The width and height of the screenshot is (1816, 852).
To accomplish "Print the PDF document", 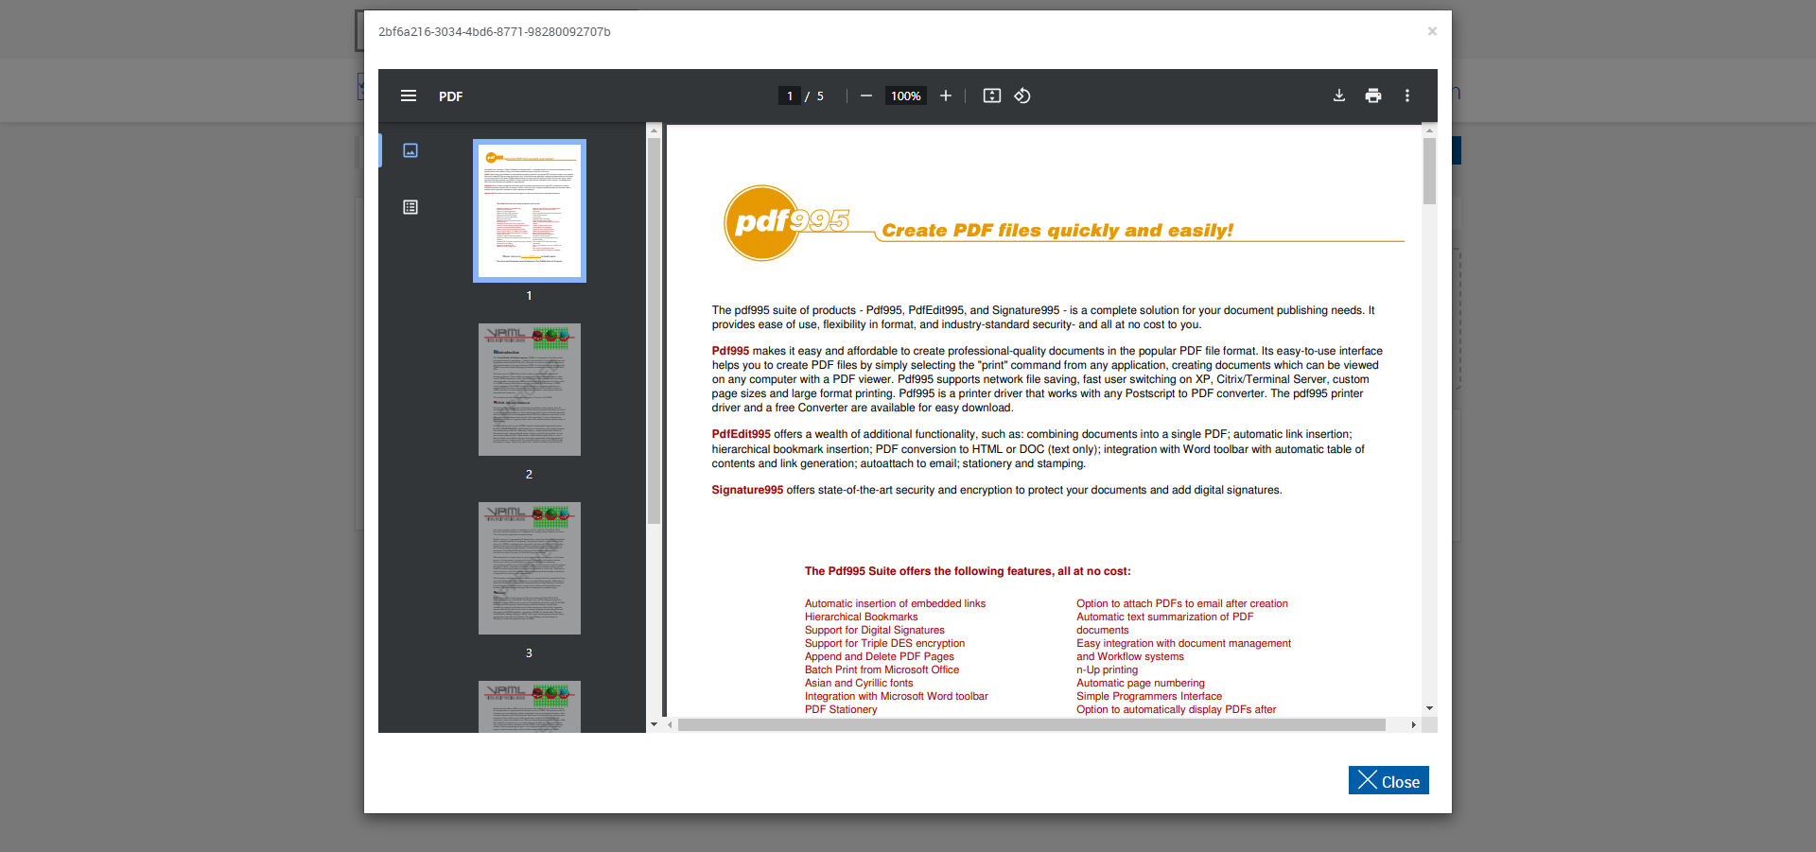I will [x=1373, y=96].
